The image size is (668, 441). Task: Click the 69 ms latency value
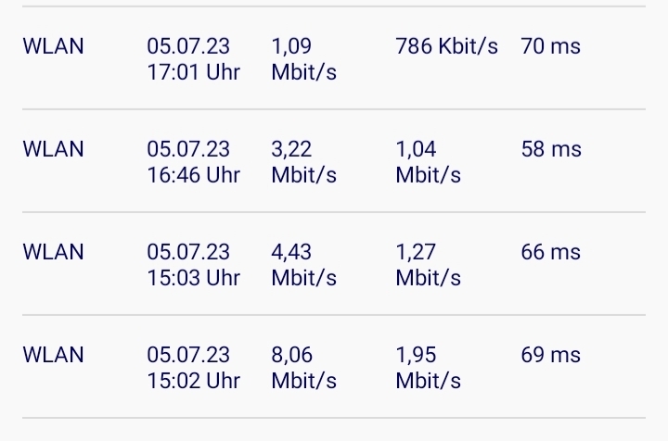pyautogui.click(x=550, y=355)
